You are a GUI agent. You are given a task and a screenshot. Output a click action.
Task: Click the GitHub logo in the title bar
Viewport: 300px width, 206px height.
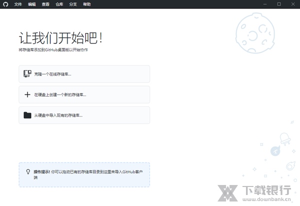5,4
